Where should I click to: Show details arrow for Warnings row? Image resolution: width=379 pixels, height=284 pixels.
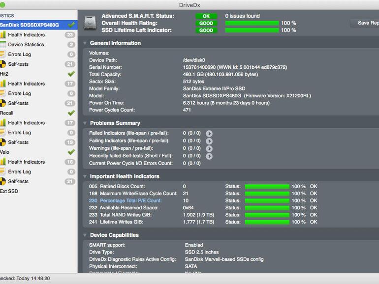pyautogui.click(x=209, y=149)
